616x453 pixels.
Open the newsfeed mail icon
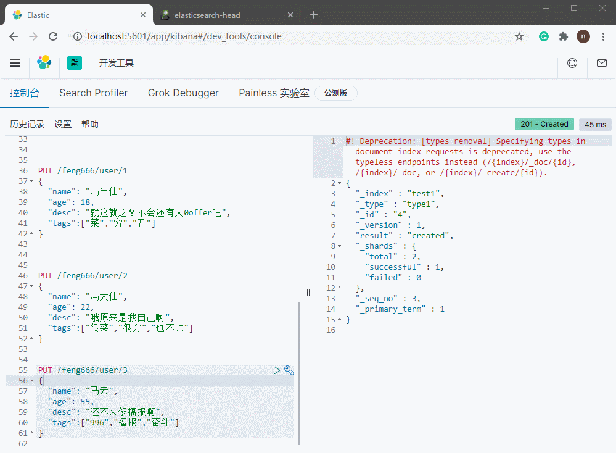tap(601, 63)
